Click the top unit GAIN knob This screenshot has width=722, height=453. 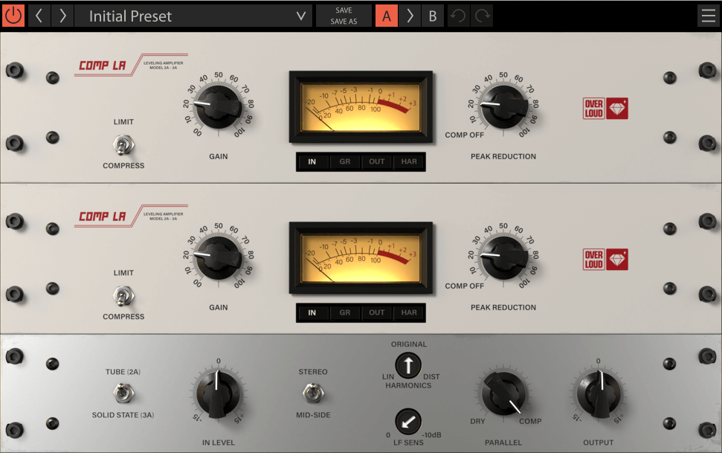coord(219,107)
